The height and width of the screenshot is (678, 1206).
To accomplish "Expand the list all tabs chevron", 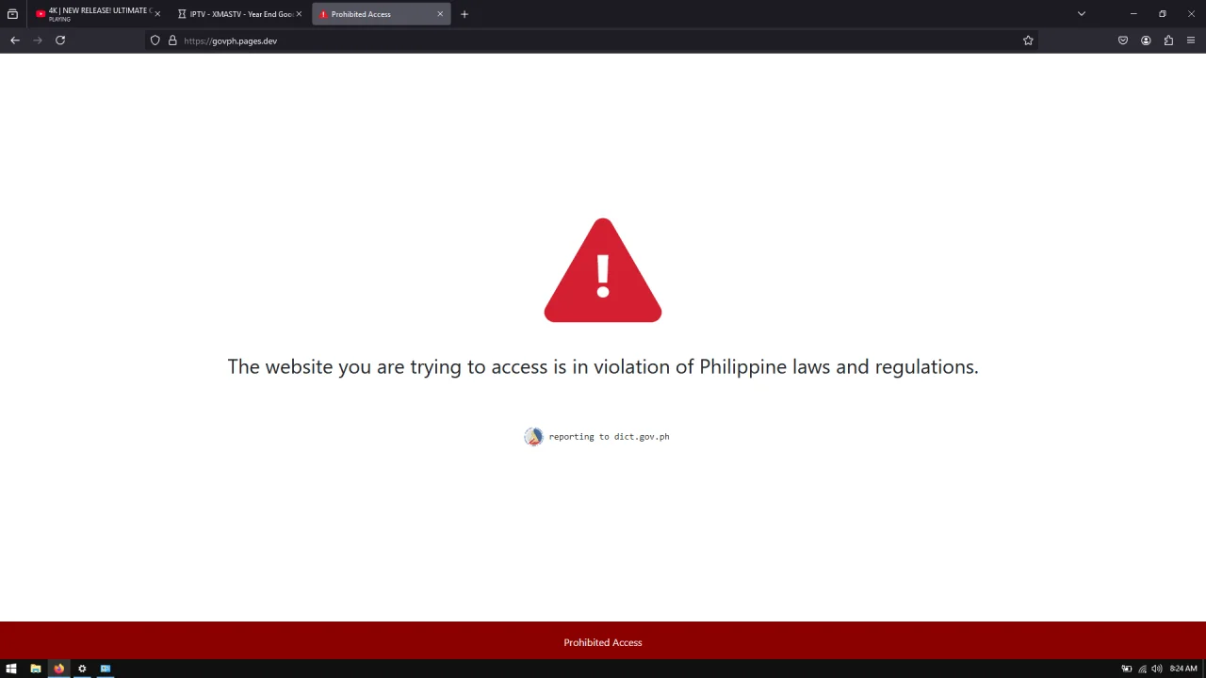I will point(1082,14).
